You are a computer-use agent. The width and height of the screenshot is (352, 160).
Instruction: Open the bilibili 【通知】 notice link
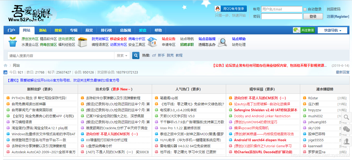pyautogui.click(x=63, y=80)
